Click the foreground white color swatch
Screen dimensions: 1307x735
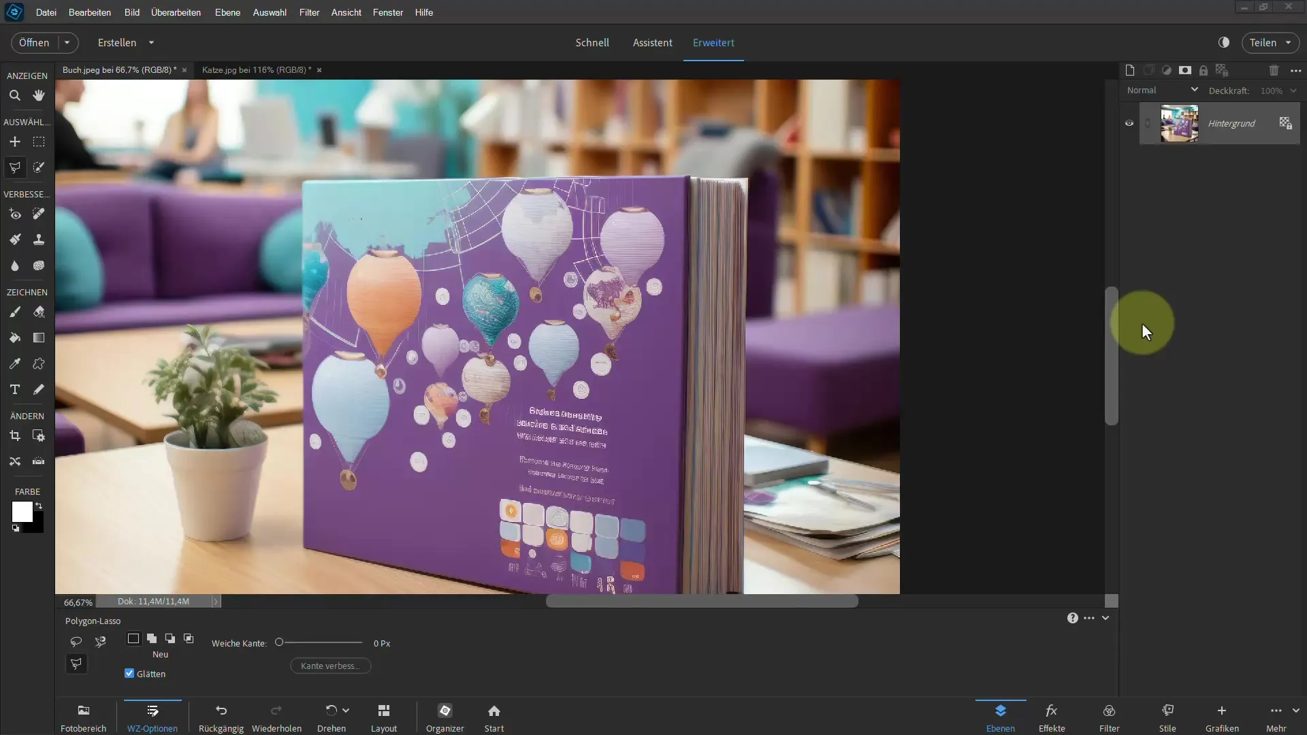(22, 512)
